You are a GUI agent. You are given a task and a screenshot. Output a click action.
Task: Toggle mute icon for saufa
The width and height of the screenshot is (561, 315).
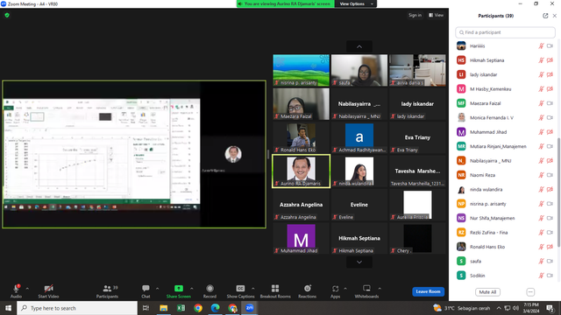[x=542, y=261]
